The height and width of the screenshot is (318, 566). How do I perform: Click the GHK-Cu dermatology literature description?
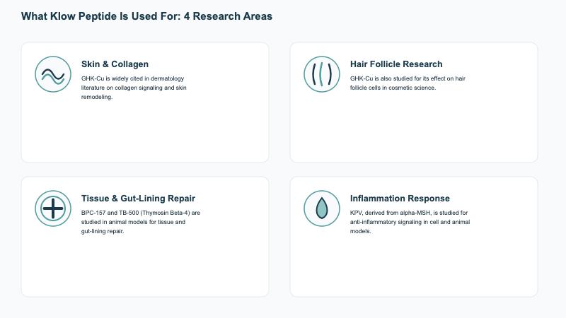pyautogui.click(x=134, y=88)
